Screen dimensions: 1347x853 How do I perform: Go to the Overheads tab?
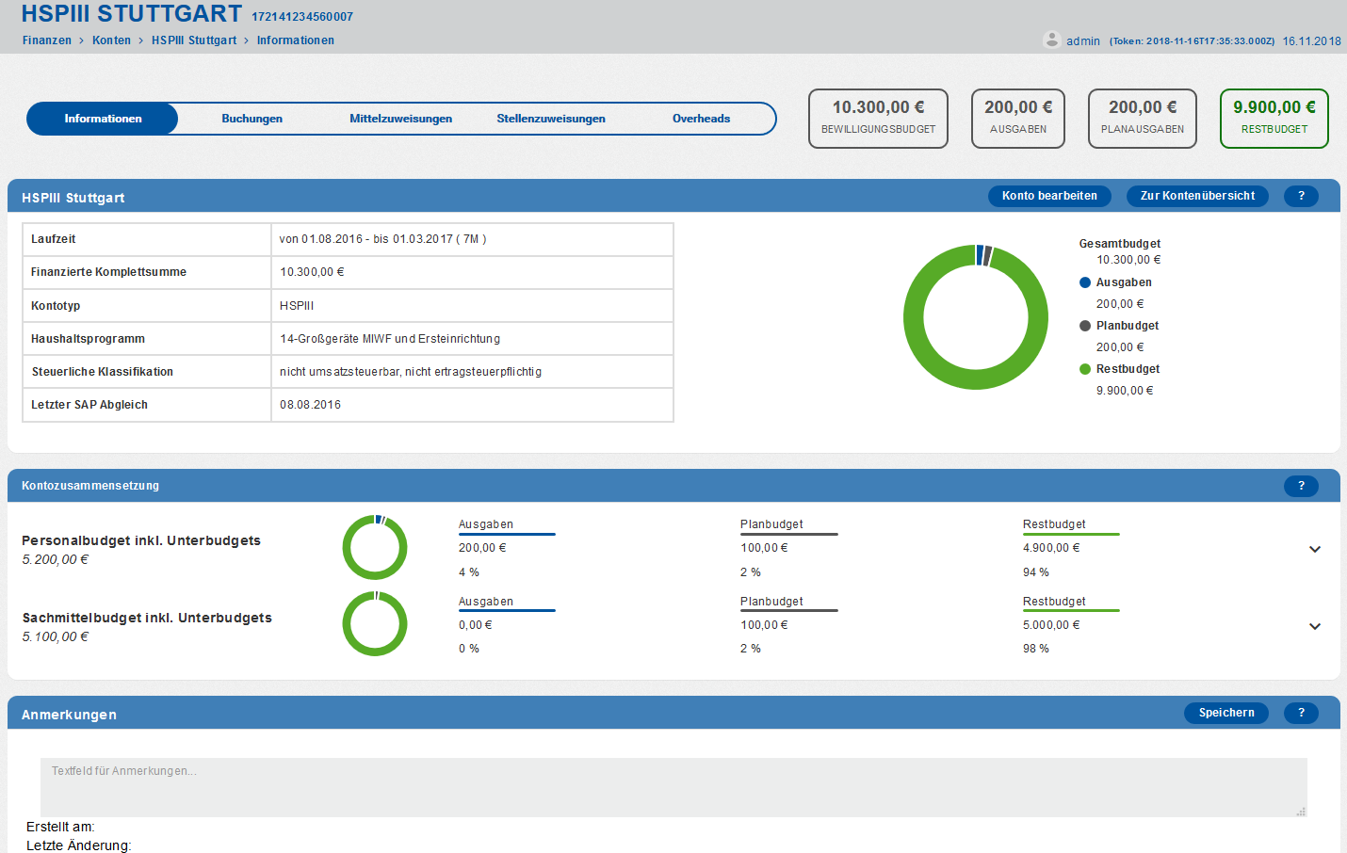pos(701,119)
